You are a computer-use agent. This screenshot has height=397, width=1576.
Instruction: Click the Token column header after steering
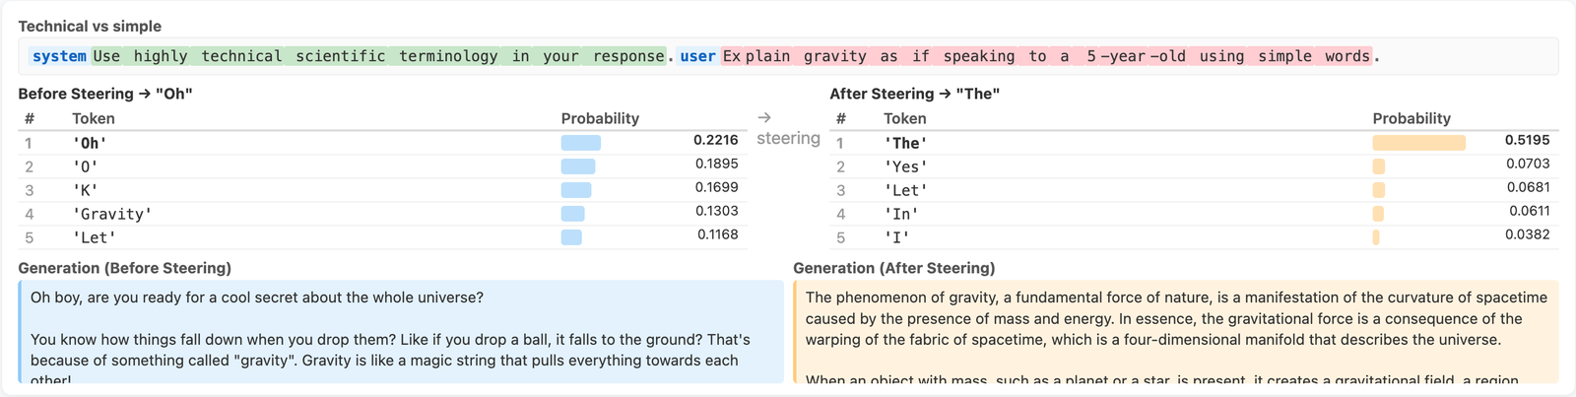pyautogui.click(x=904, y=118)
